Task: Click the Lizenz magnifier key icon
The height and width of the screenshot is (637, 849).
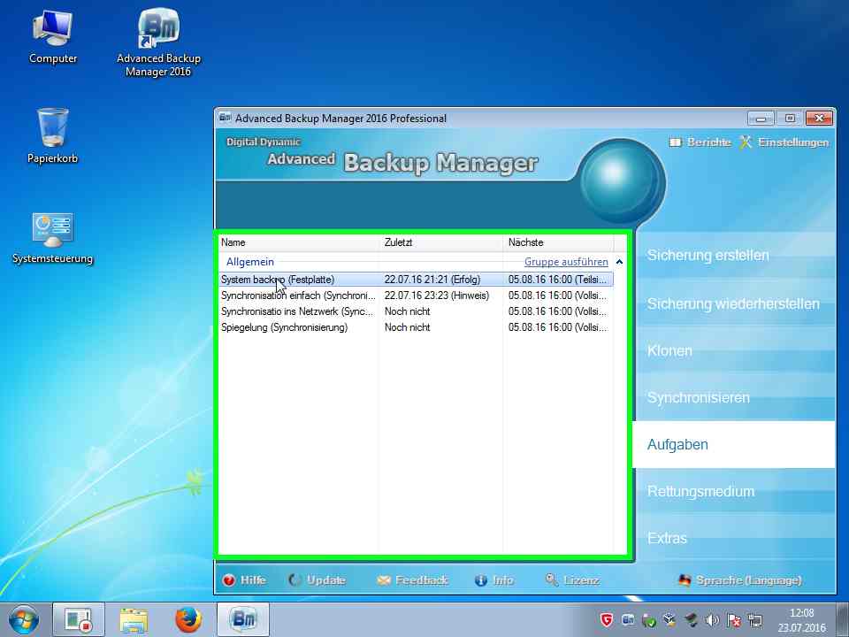Action: pyautogui.click(x=552, y=579)
